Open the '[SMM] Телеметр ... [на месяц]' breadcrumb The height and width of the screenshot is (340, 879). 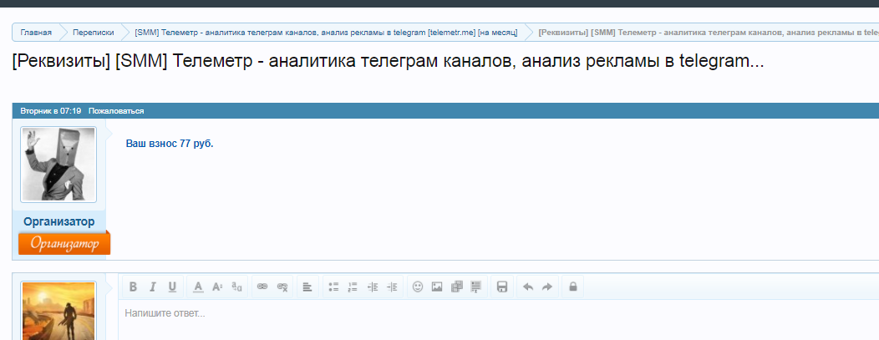coord(326,33)
